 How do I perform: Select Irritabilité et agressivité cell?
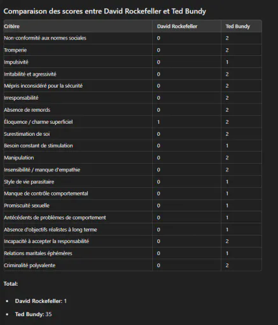click(x=78, y=74)
